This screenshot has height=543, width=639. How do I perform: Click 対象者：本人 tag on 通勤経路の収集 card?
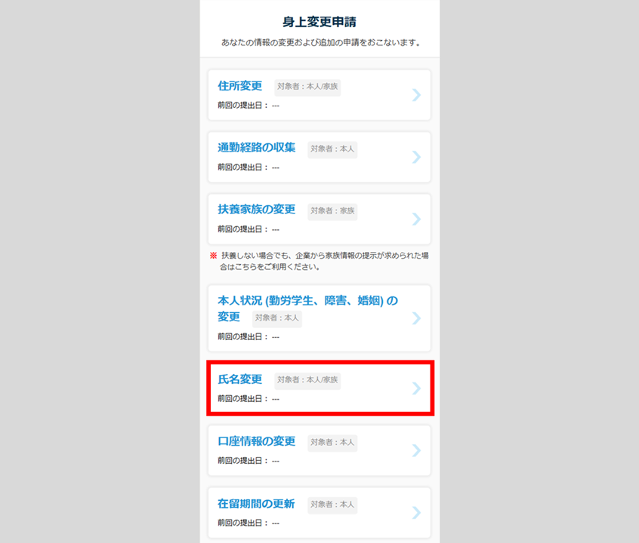[x=332, y=149]
